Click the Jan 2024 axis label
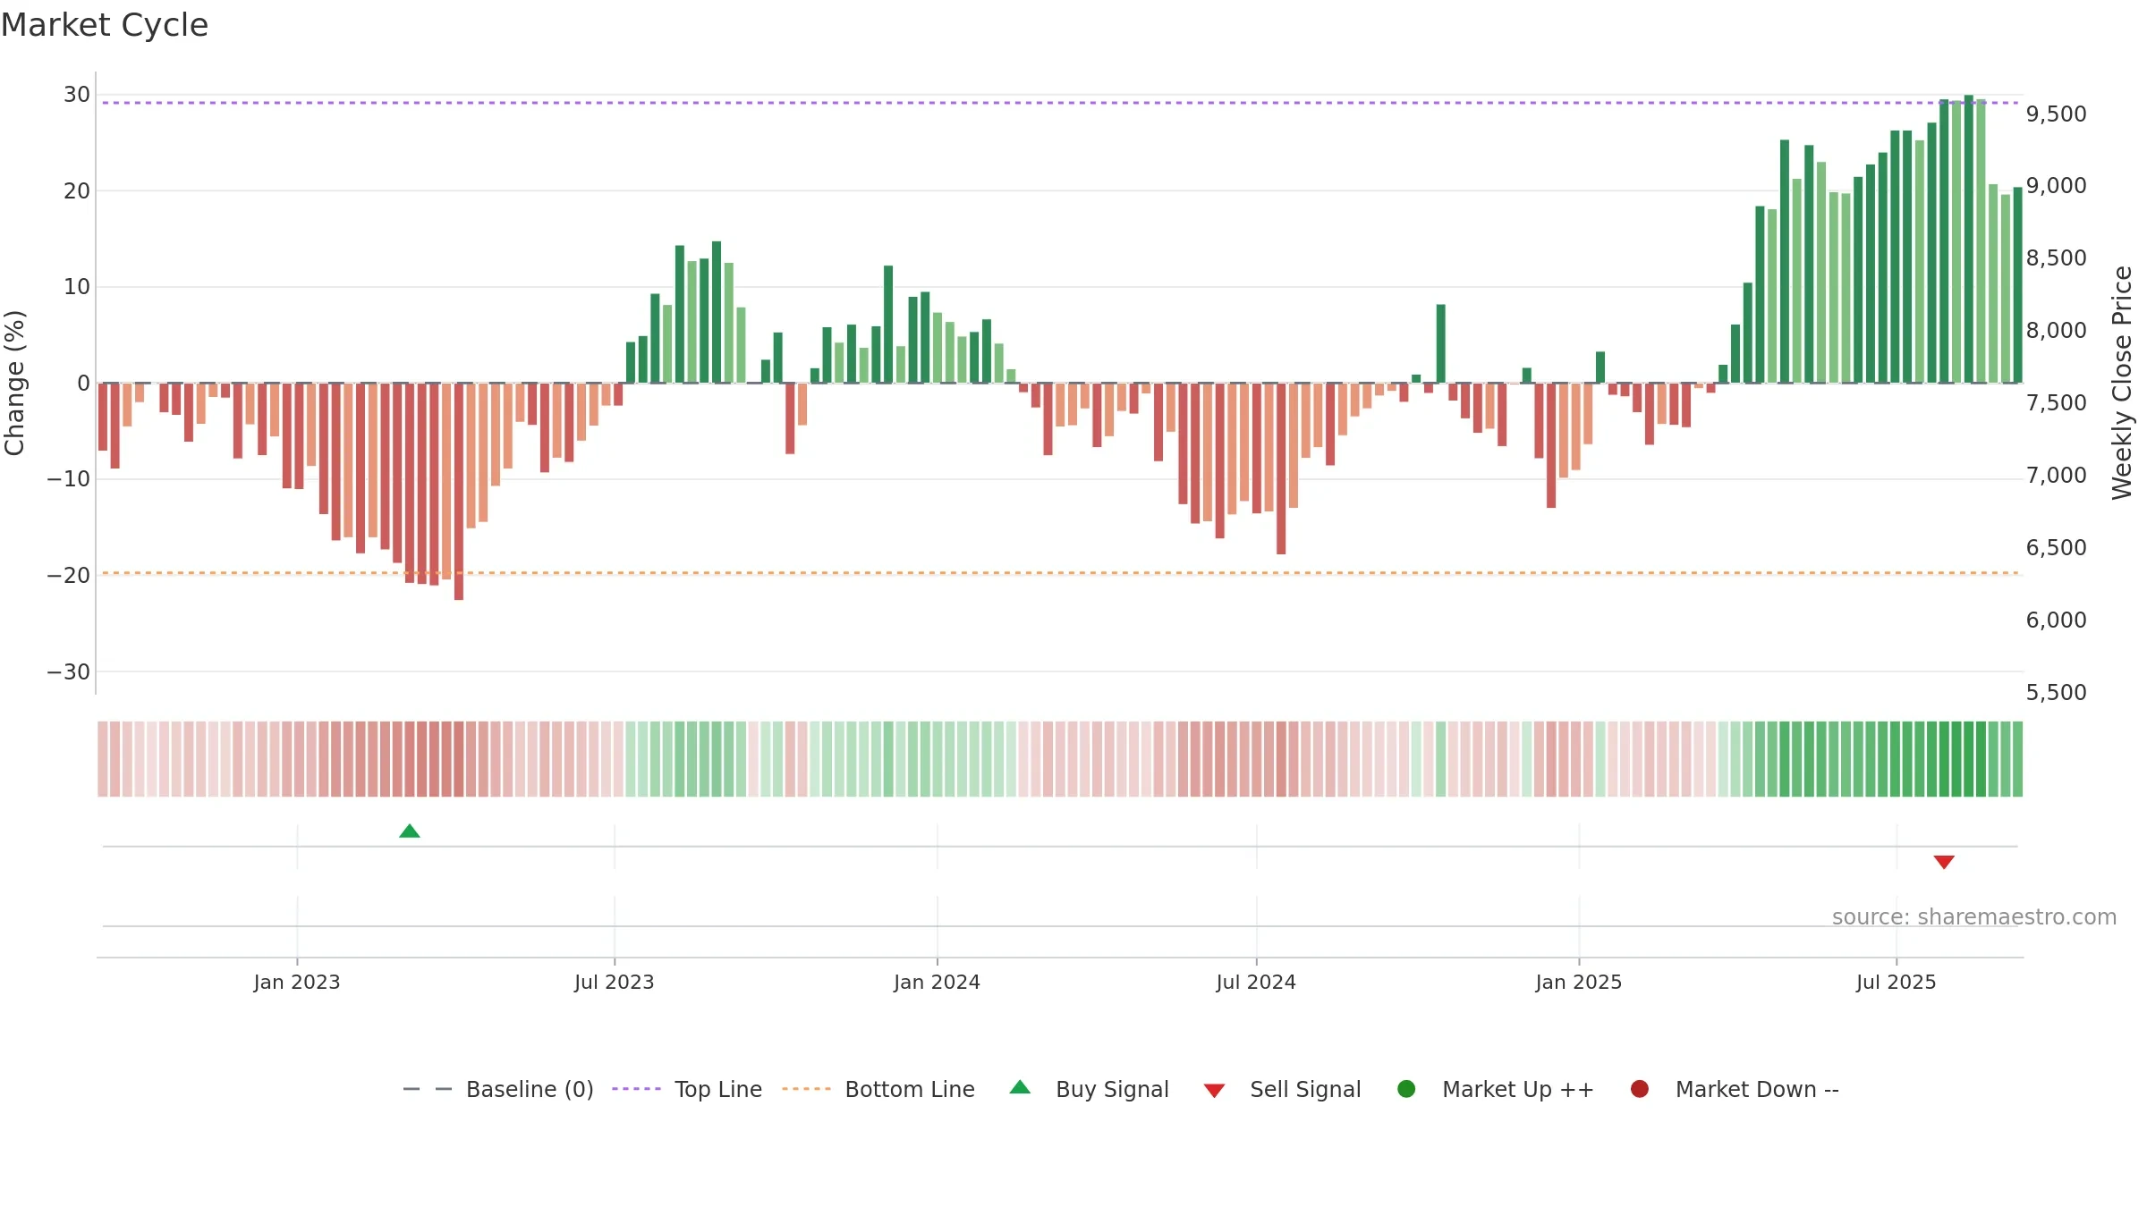2147x1207 pixels. [x=938, y=983]
